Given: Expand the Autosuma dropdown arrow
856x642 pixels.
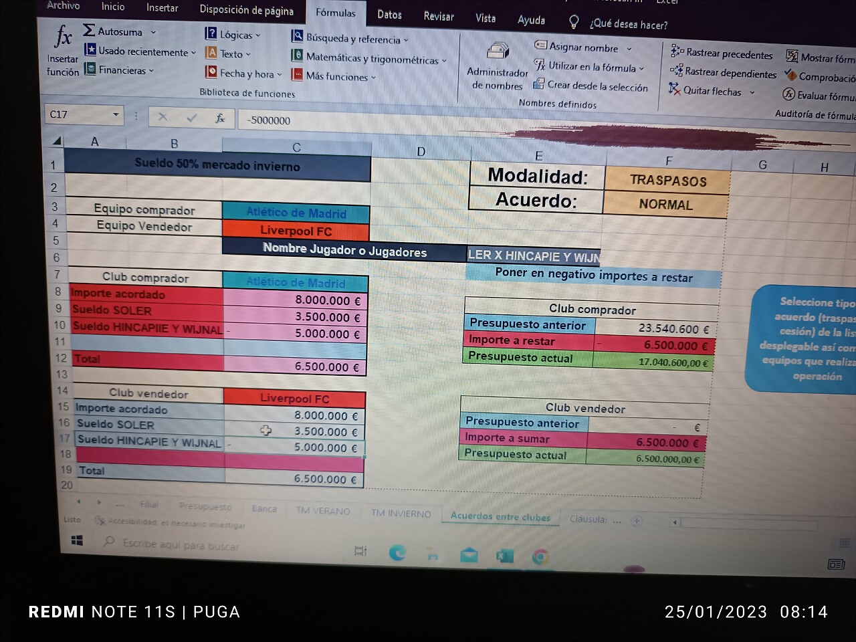Looking at the screenshot, I should 153,32.
